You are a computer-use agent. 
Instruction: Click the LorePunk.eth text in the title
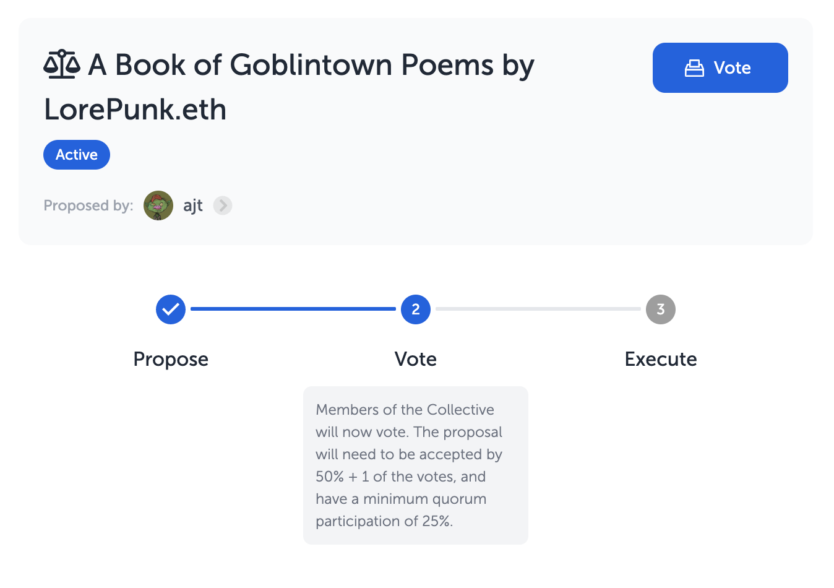point(135,110)
